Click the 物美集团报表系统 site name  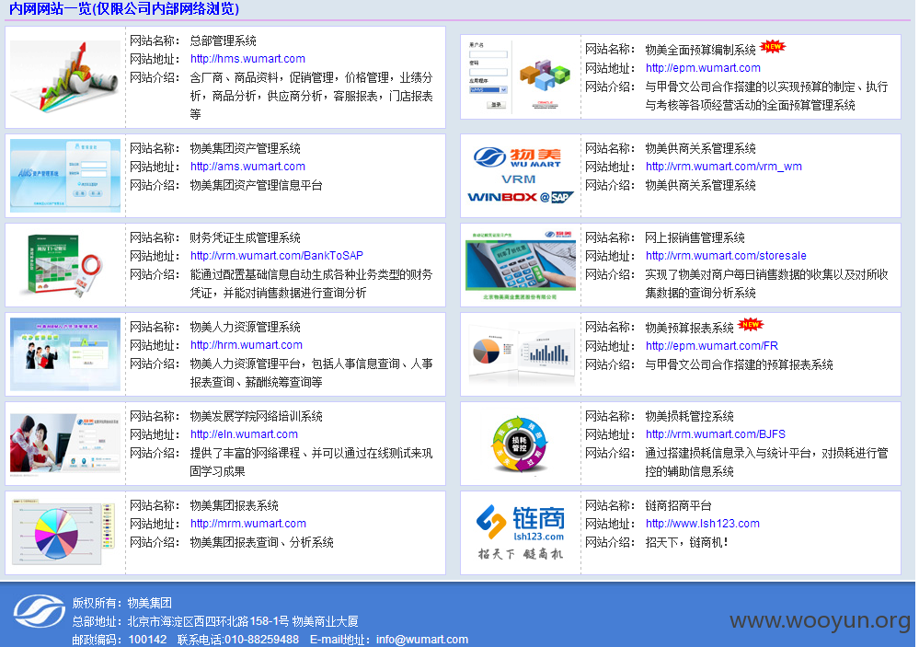[234, 505]
